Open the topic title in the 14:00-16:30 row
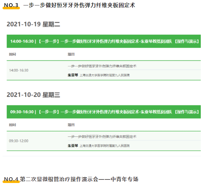Image resolution: width=204 pixels, height=191 pixels. tap(102, 66)
